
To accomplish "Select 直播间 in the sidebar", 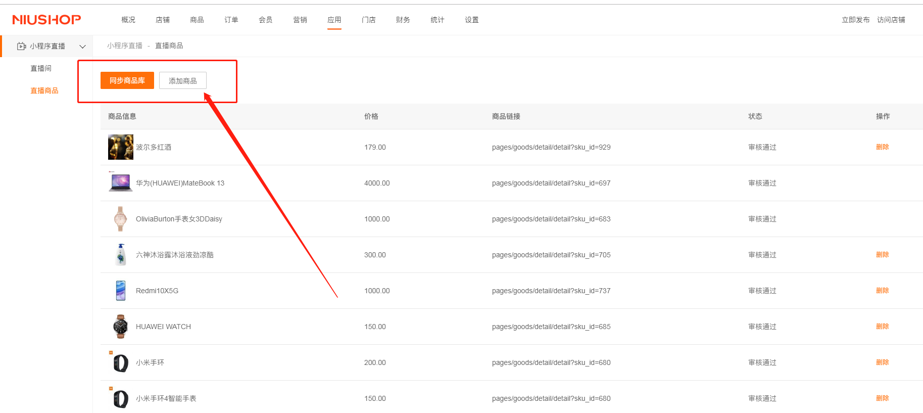I will coord(41,68).
